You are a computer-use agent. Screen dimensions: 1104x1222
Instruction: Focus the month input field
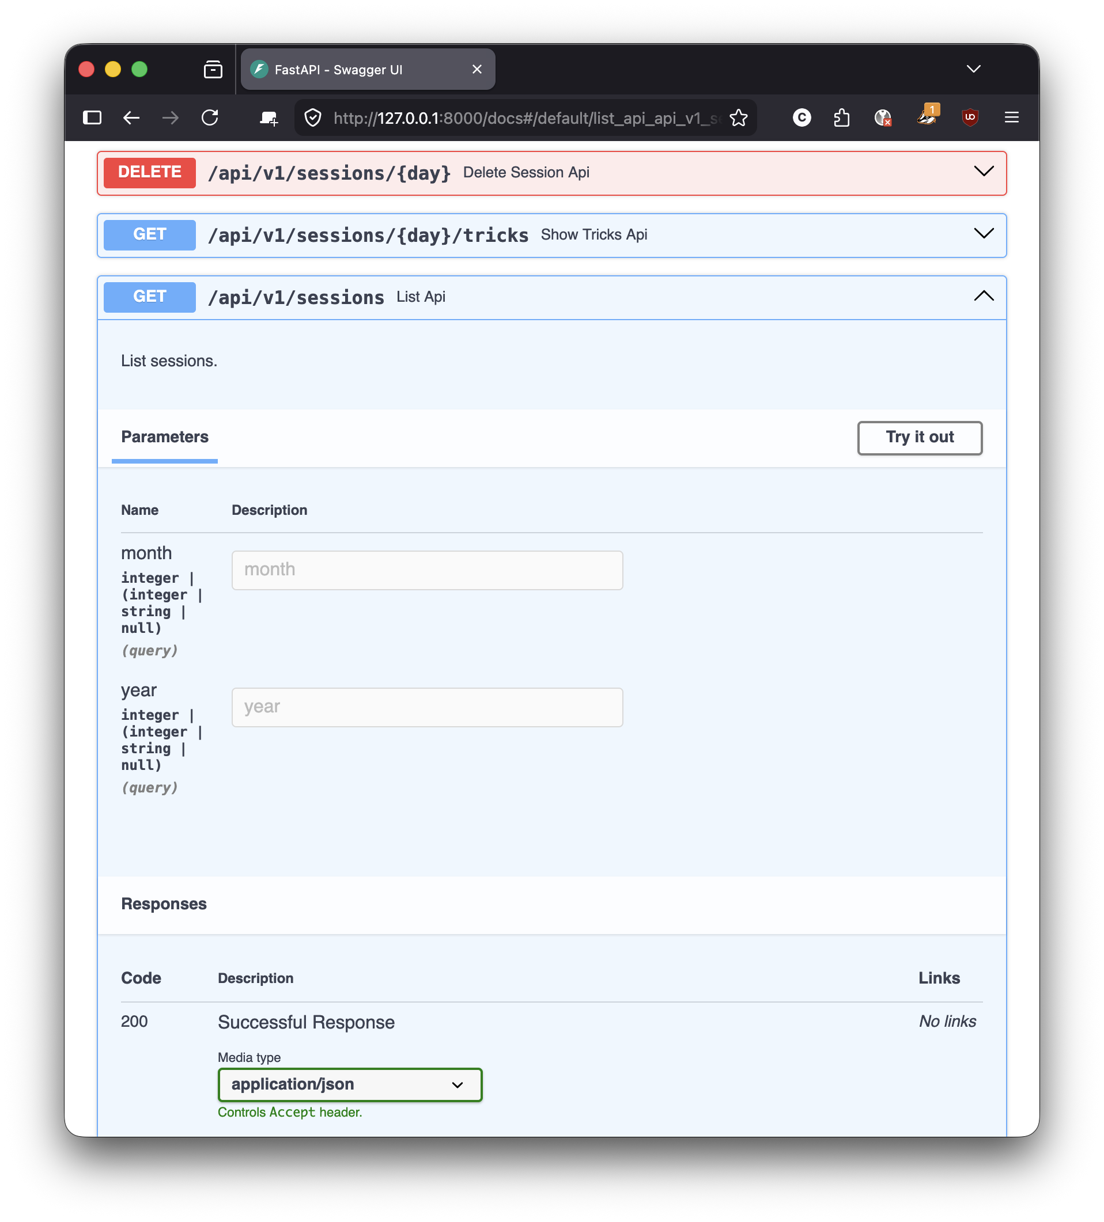click(427, 570)
